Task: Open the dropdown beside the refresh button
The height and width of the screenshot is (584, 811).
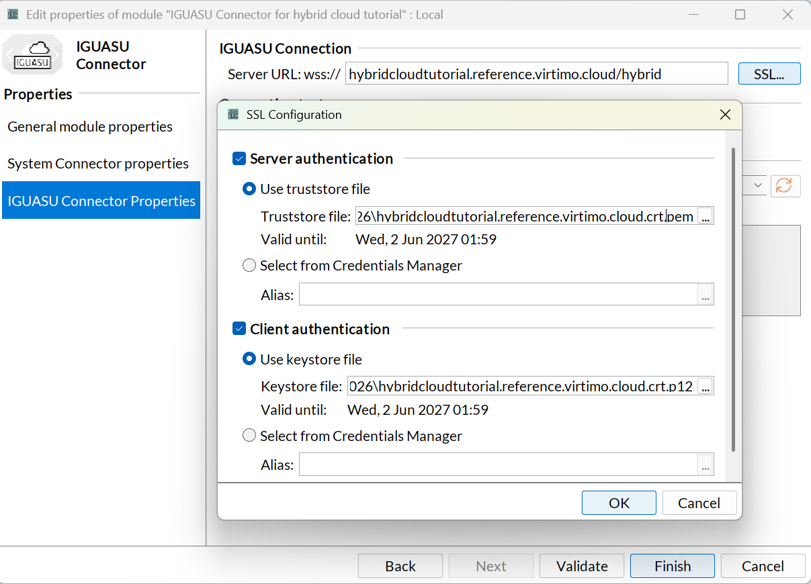Action: point(759,186)
